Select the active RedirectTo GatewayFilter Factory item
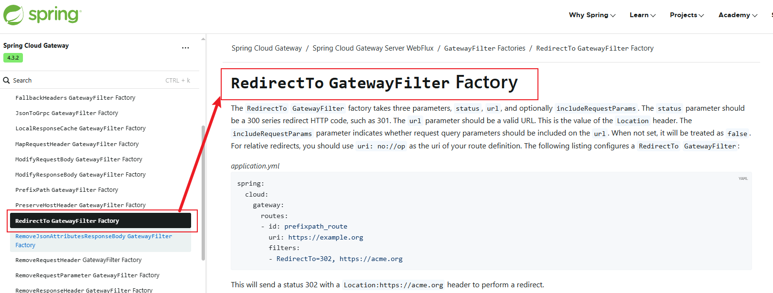This screenshot has width=773, height=293. pyautogui.click(x=100, y=220)
